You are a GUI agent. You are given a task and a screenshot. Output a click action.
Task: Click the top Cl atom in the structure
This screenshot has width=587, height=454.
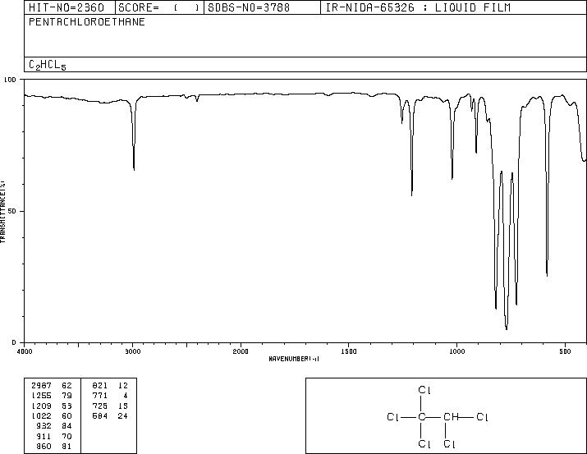424,390
